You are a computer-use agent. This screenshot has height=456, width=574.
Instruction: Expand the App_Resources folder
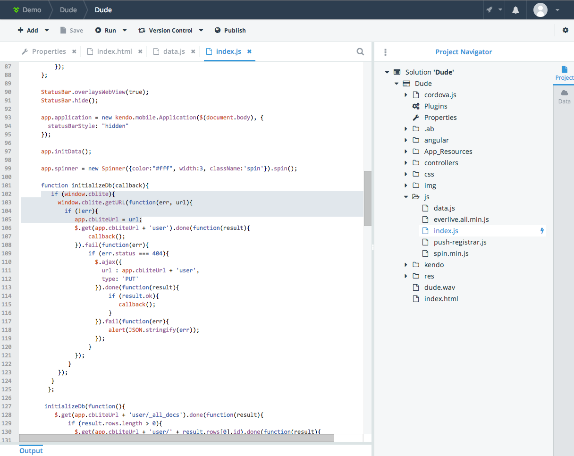406,152
